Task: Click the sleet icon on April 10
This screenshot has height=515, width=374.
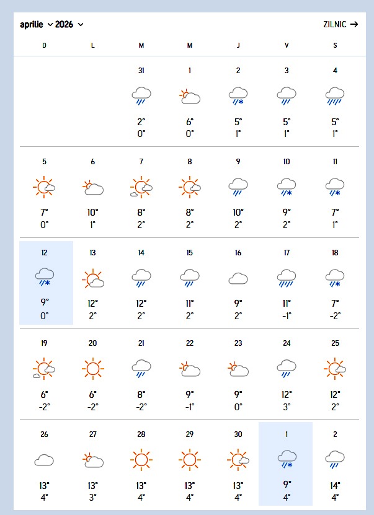Action: (x=287, y=187)
